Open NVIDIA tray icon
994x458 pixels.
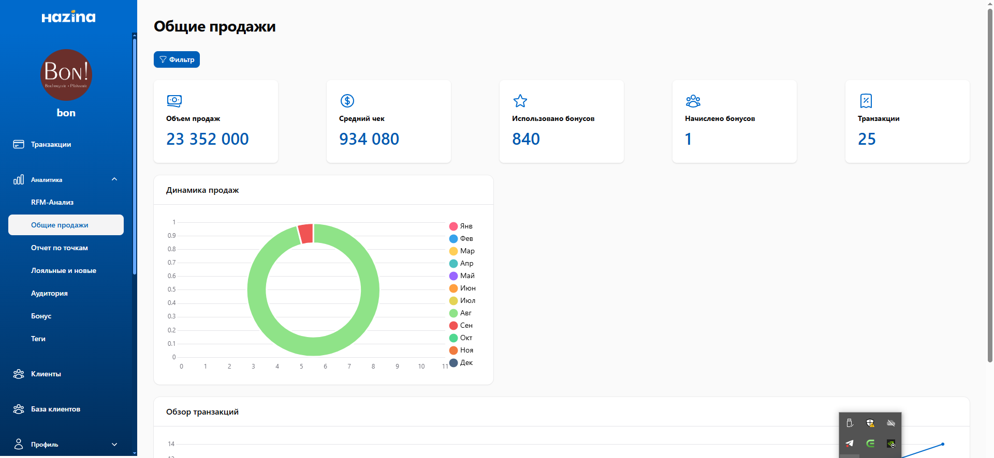[891, 444]
